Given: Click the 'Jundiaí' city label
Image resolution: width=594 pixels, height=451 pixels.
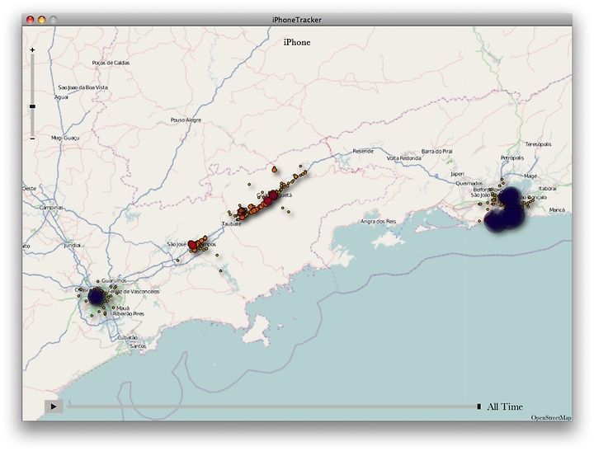Looking at the screenshot, I should (x=72, y=246).
